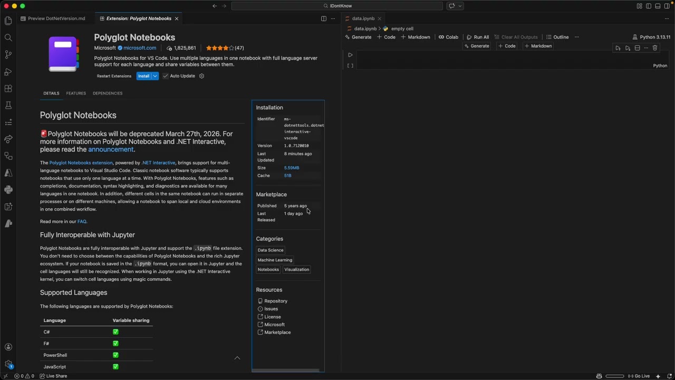Open cell toolbar more actions ellipsis

point(646,48)
